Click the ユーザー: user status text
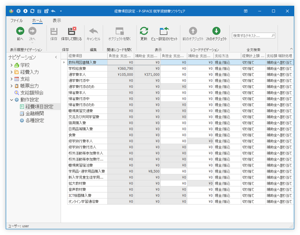 pos(18,226)
